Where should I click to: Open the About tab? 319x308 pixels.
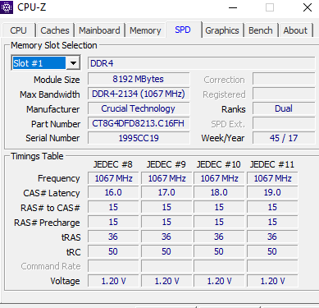295,30
